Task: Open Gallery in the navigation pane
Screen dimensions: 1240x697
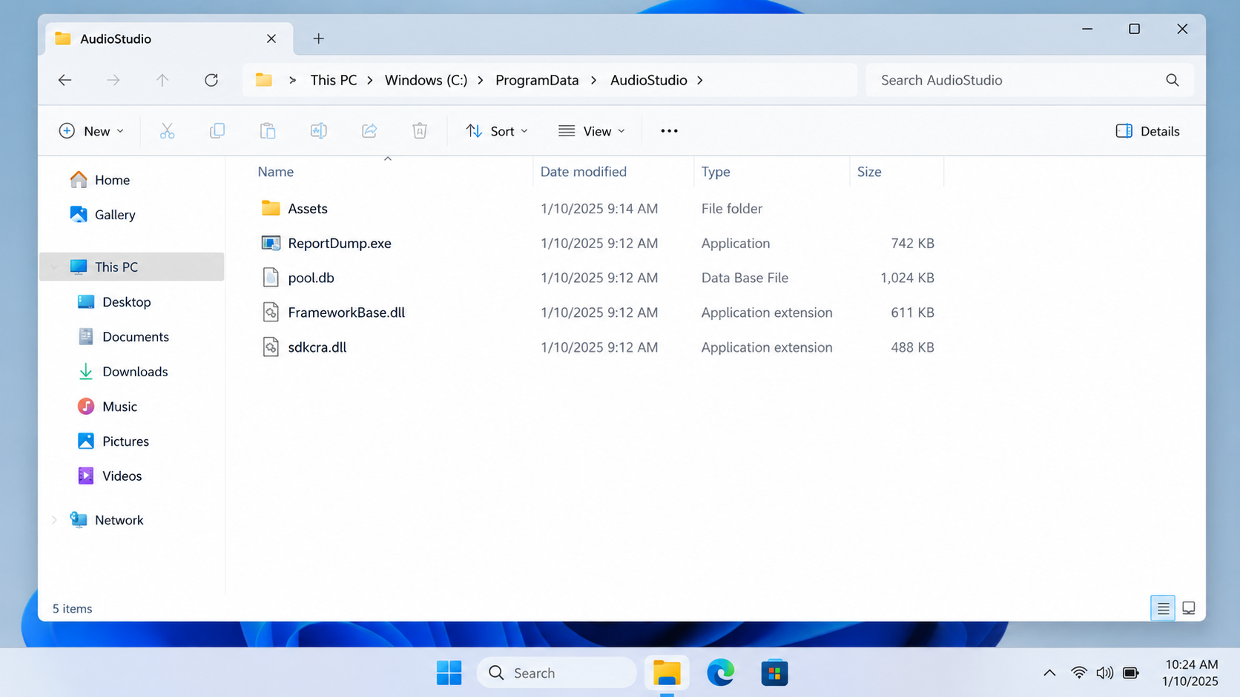Action: pos(115,215)
